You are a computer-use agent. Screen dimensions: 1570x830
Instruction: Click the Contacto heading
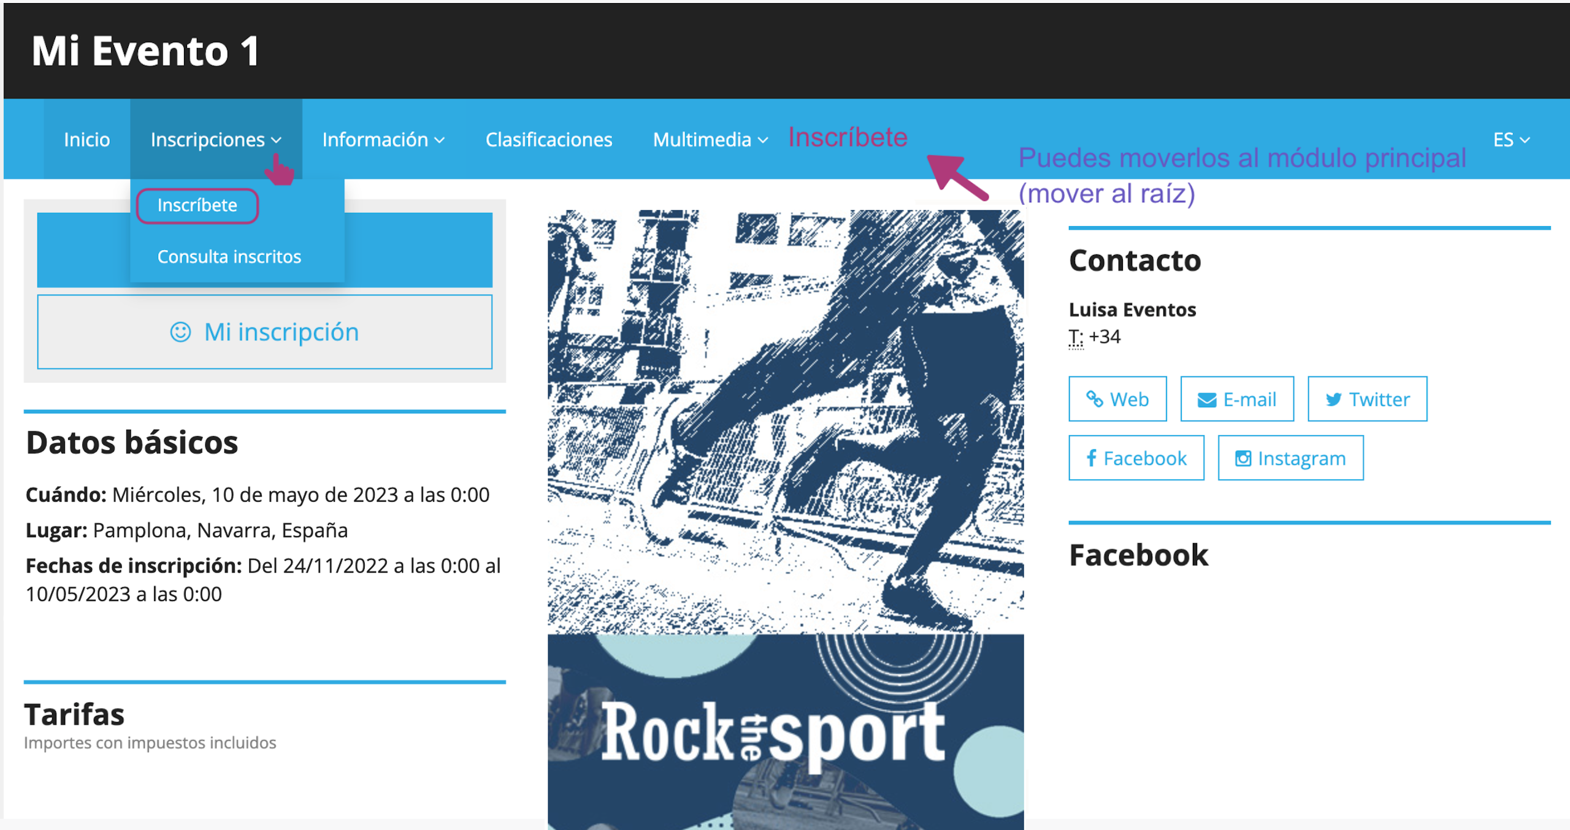click(x=1135, y=261)
